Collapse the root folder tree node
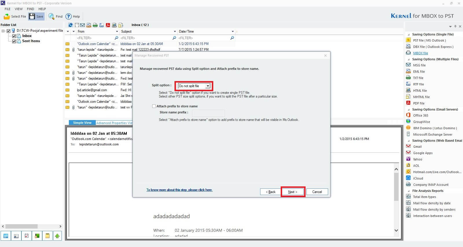This screenshot has width=463, height=247. click(3, 31)
